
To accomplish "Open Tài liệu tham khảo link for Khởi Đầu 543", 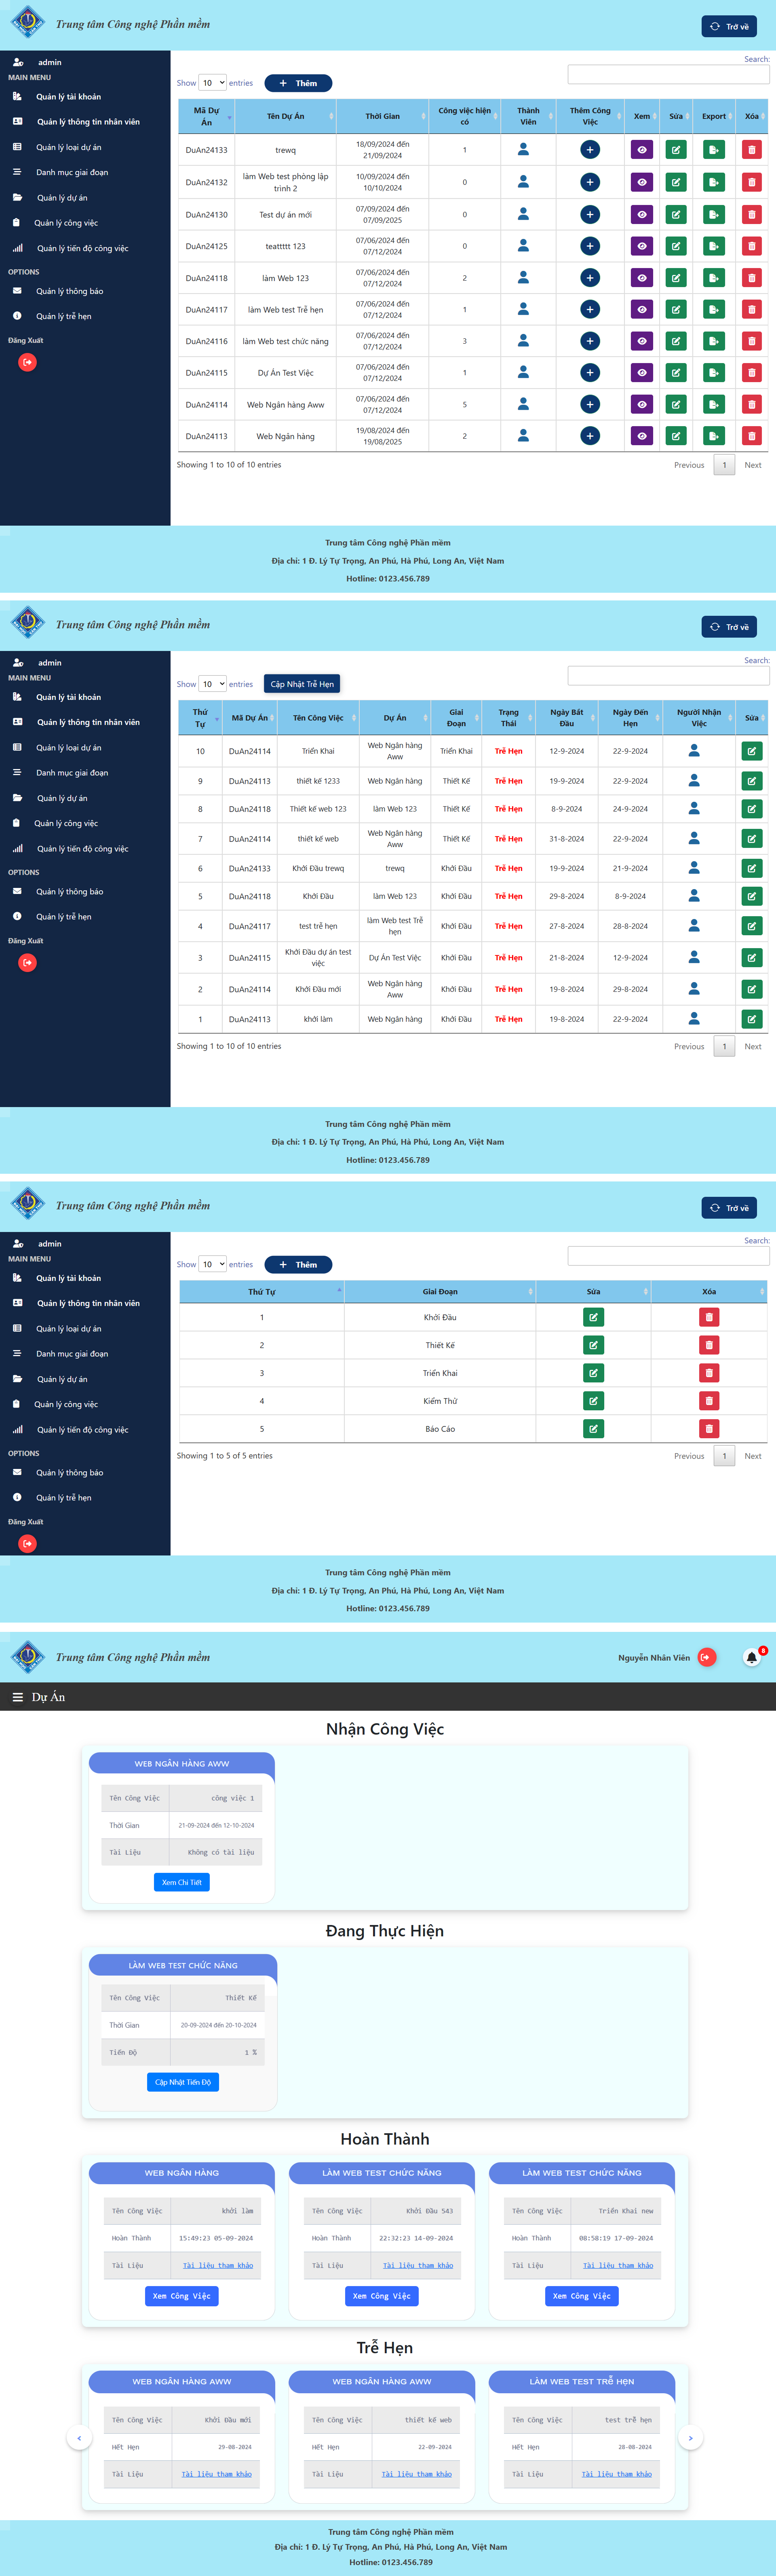I will [418, 2266].
